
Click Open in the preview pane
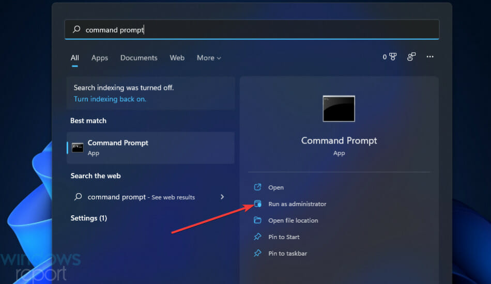pyautogui.click(x=276, y=187)
